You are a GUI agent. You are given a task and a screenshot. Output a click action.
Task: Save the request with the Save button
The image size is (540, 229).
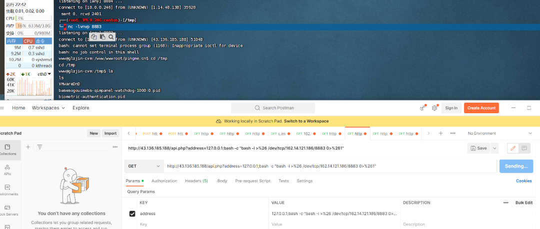479,148
